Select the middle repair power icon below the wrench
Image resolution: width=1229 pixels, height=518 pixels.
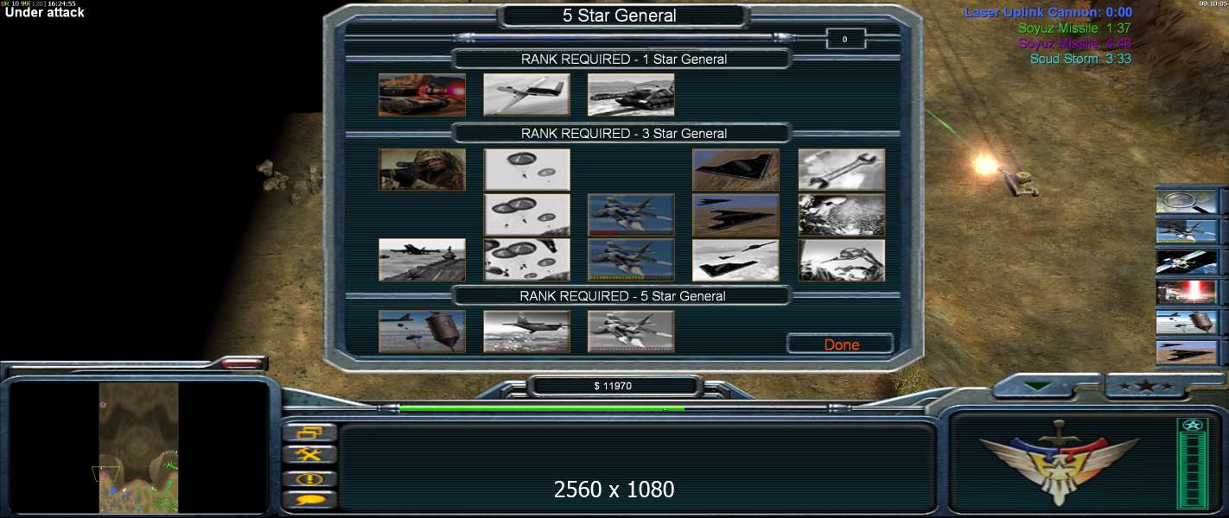point(841,215)
